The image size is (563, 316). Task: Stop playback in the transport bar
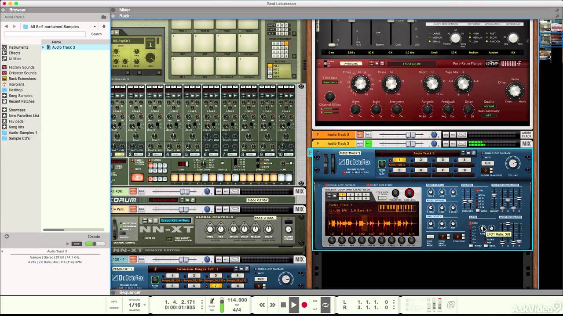[x=283, y=305]
